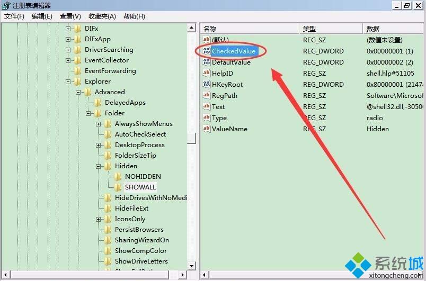This screenshot has height=281, width=426.
Task: Click the radio data value
Action: [375, 117]
